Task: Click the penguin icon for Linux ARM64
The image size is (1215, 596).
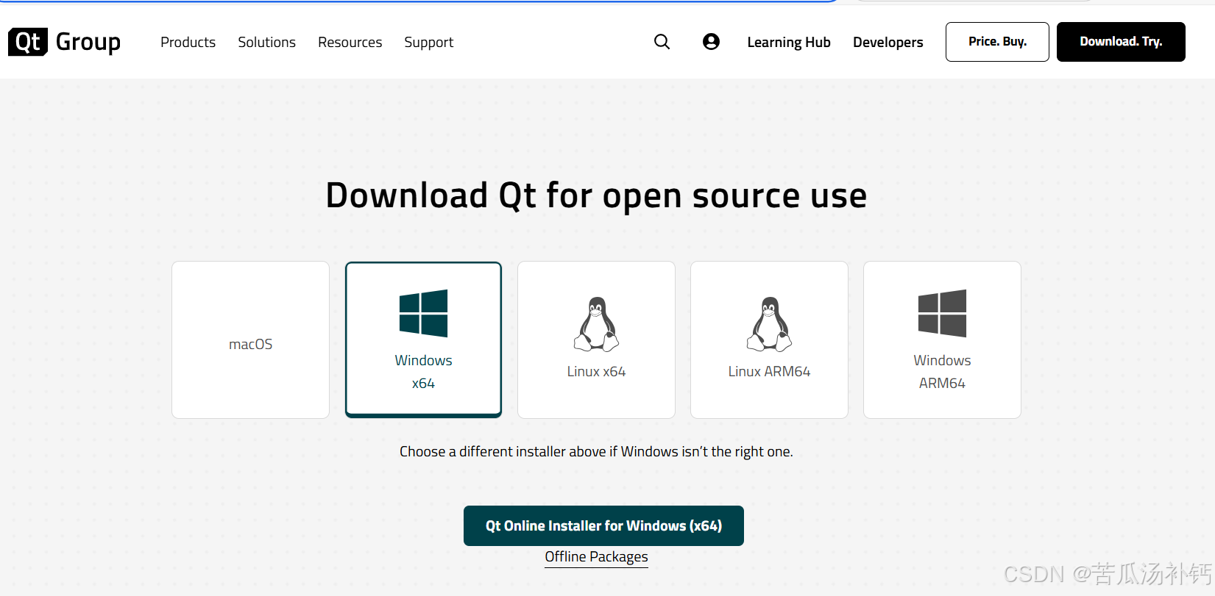Action: point(769,324)
